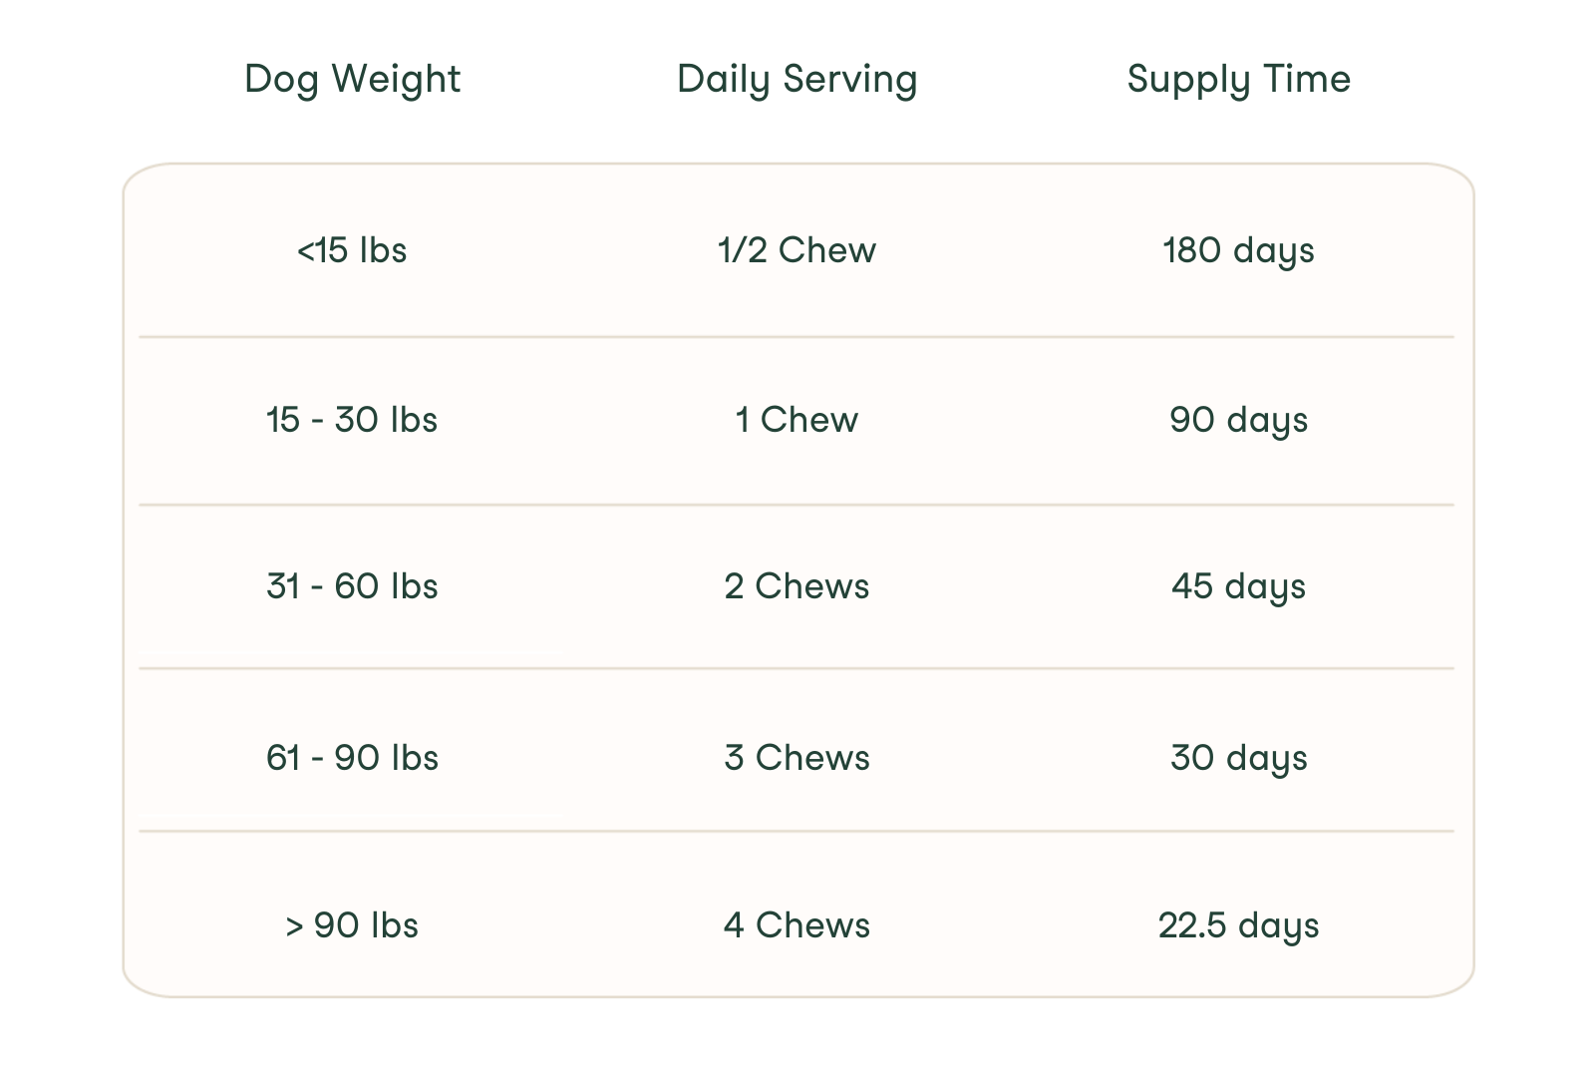Image resolution: width=1595 pixels, height=1087 pixels.
Task: Click the divider line above the > 90 lbs row
Action: (797, 831)
